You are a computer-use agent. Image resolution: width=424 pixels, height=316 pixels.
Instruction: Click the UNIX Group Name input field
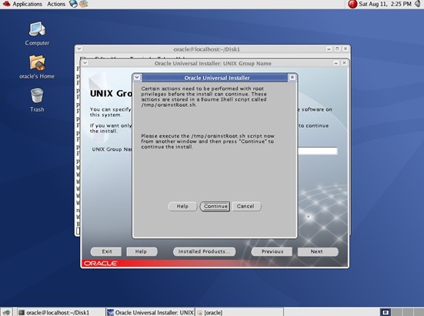(318, 151)
